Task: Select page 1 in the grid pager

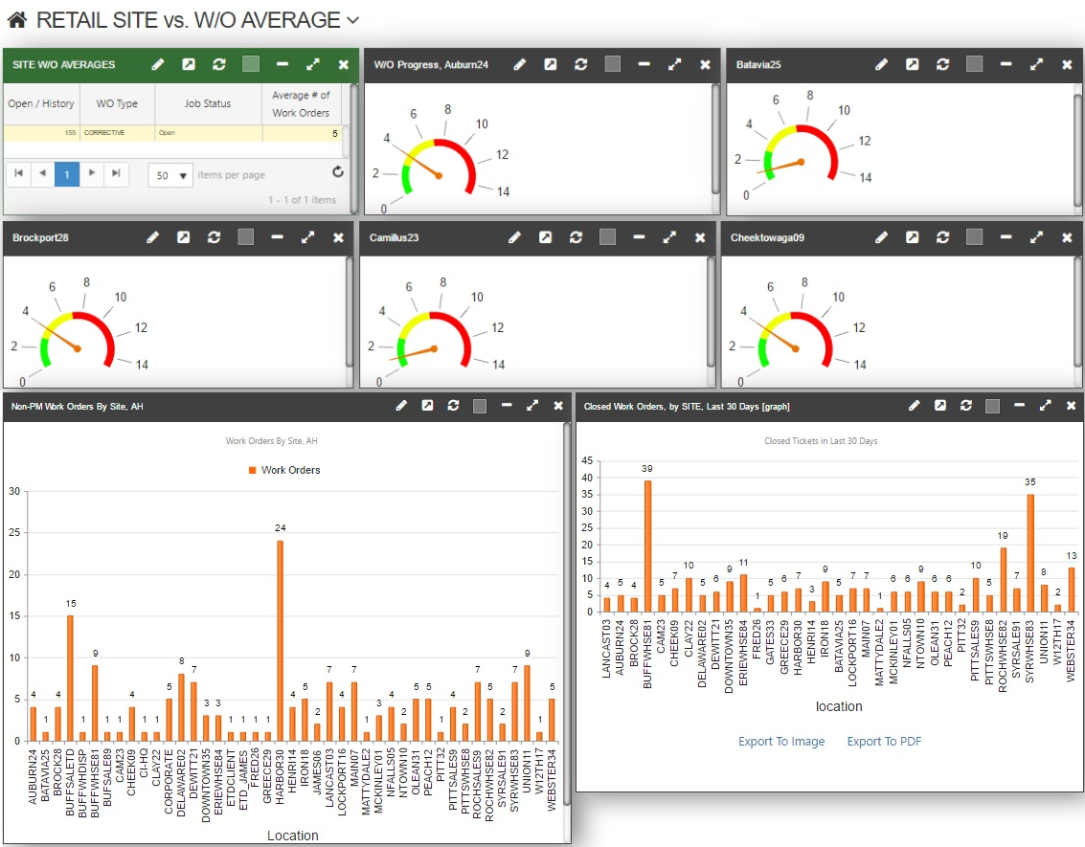Action: [67, 174]
